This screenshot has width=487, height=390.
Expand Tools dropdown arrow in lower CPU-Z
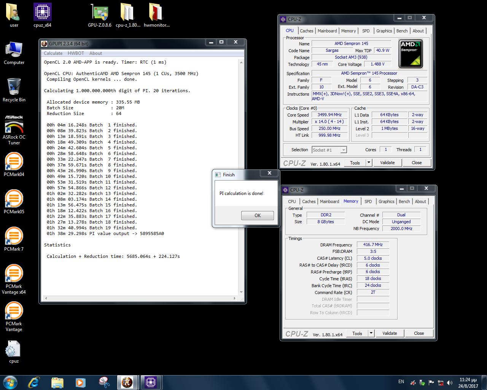pyautogui.click(x=371, y=333)
